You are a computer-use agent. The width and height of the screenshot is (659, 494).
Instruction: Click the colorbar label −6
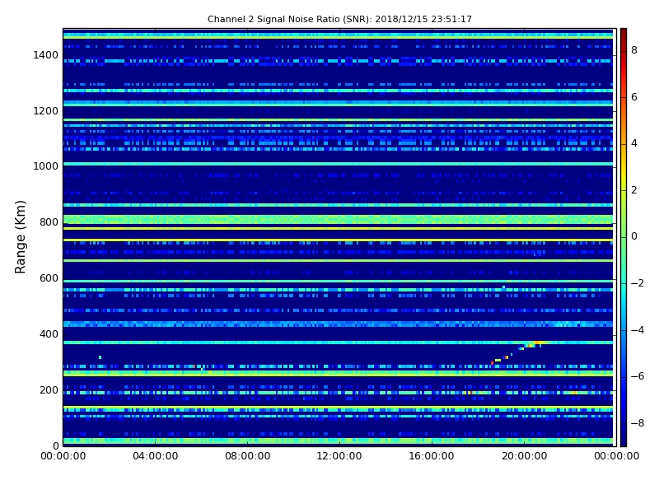pos(638,376)
